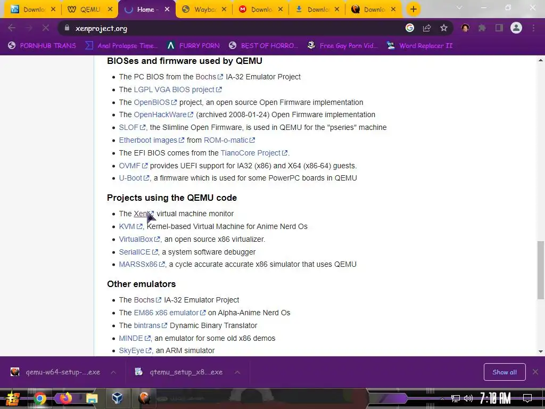Viewport: 545px width, 409px height.
Task: Open Word Replacer II bookmark
Action: pyautogui.click(x=420, y=46)
